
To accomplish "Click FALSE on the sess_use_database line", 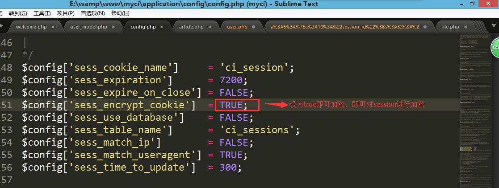I will [x=234, y=118].
